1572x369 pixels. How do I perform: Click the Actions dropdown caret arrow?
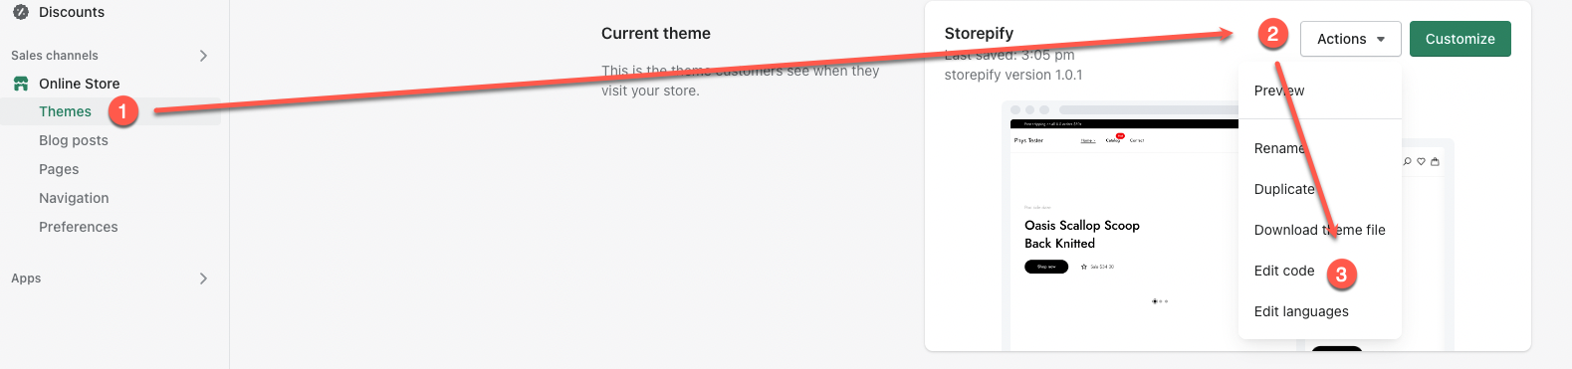(1381, 40)
